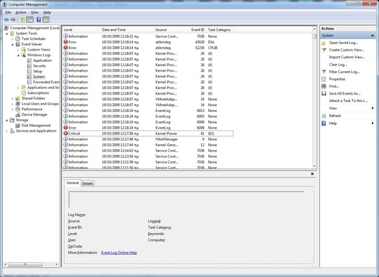Expand the Services and Applications node
The height and width of the screenshot is (277, 379).
(7, 131)
